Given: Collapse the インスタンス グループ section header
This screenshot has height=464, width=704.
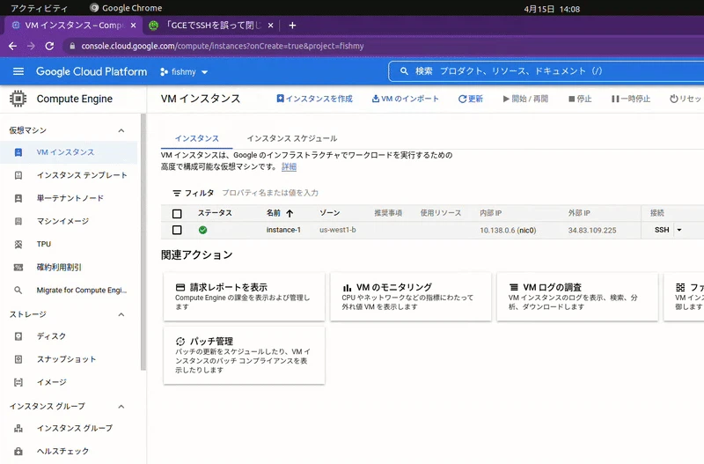Looking at the screenshot, I should tap(121, 407).
